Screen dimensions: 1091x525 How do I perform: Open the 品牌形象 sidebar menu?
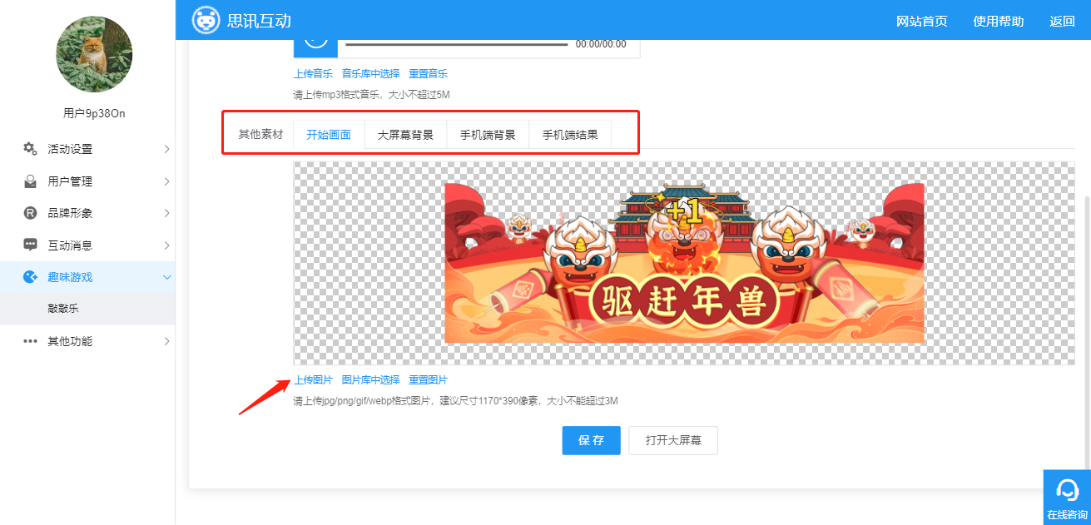[x=87, y=213]
